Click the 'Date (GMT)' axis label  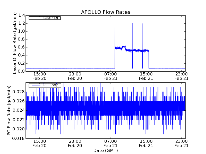pyautogui.click(x=106, y=150)
